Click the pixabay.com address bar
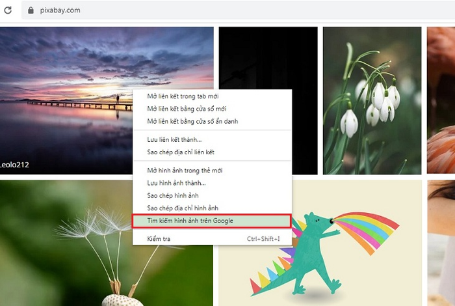The height and width of the screenshot is (306, 455). pyautogui.click(x=239, y=10)
